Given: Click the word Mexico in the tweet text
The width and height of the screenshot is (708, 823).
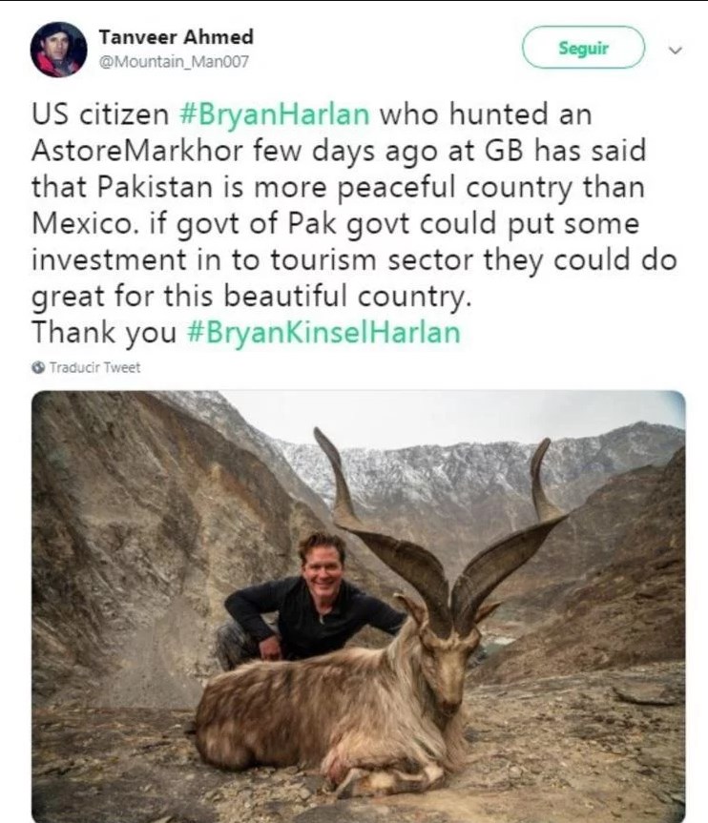Looking at the screenshot, I should [82, 223].
